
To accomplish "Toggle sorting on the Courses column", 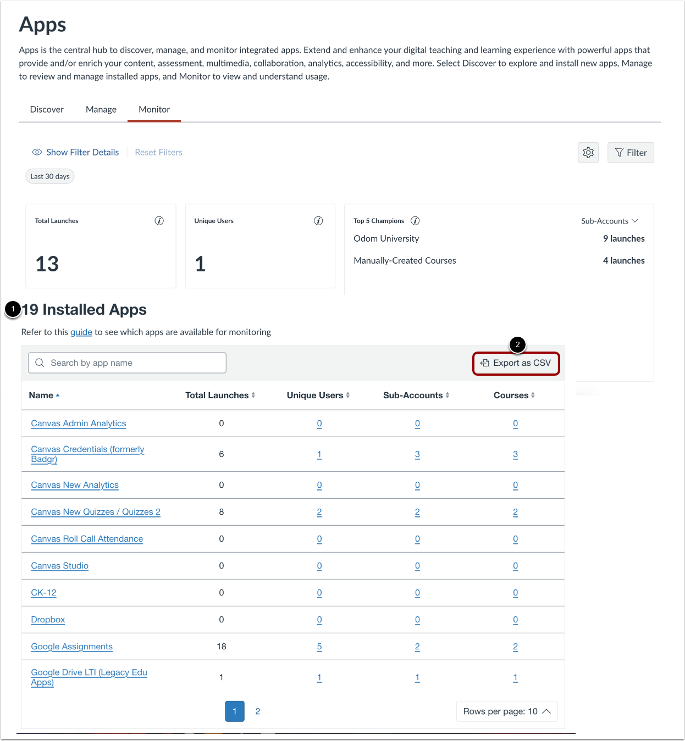I will point(533,394).
